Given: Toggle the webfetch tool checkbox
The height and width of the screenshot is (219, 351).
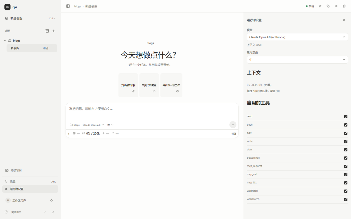Looking at the screenshot, I should 346,191.
